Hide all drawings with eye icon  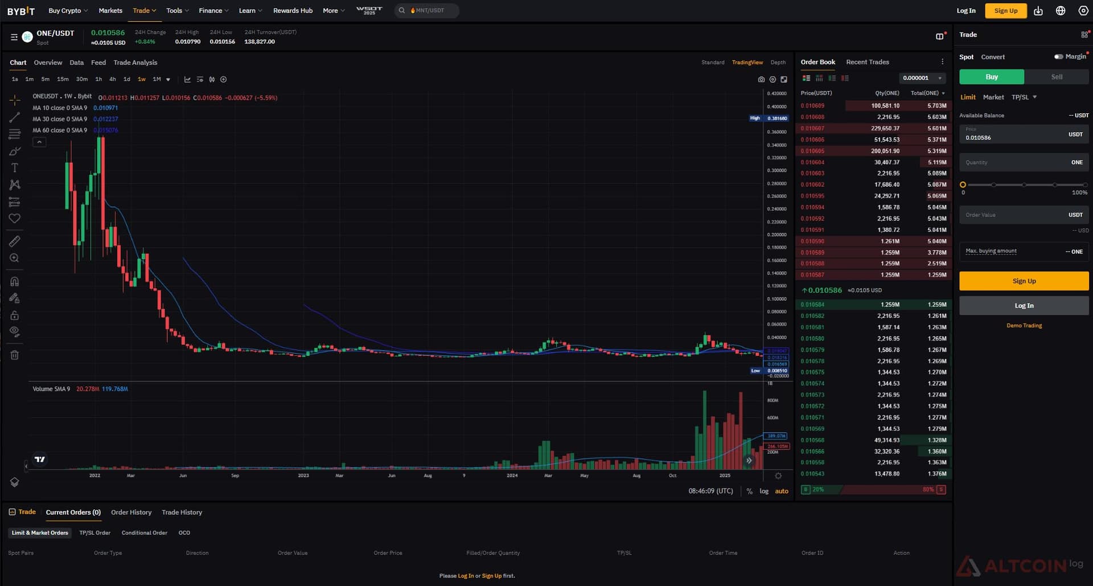[x=15, y=331]
